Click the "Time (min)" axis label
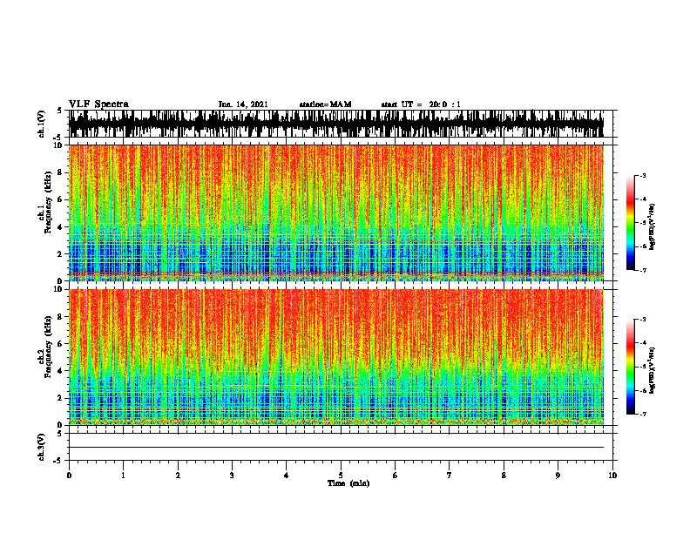Image resolution: width=690 pixels, height=533 pixels. tap(348, 483)
